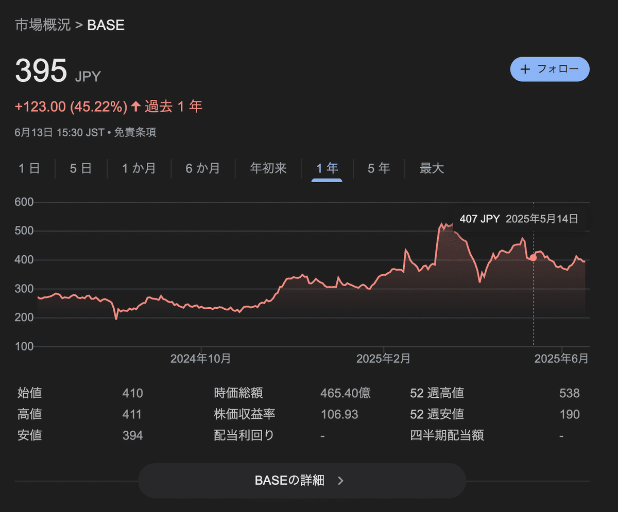618x512 pixels.
Task: Select the 最大 time range
Action: pos(432,168)
